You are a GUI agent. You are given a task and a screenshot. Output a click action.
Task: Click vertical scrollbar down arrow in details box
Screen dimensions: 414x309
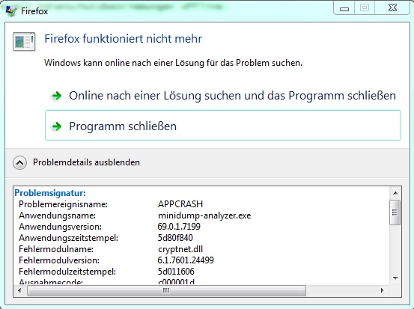[x=395, y=278]
